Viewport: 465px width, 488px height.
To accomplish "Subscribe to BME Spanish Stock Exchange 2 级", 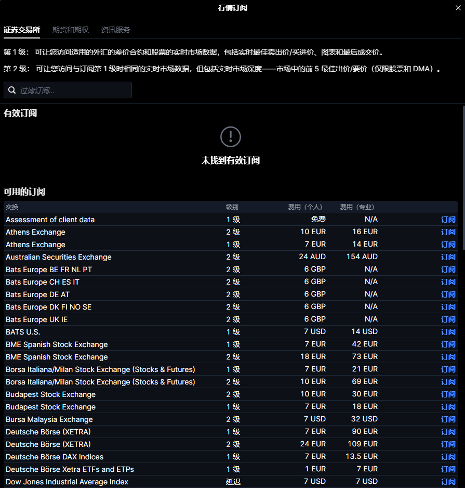I will [448, 357].
